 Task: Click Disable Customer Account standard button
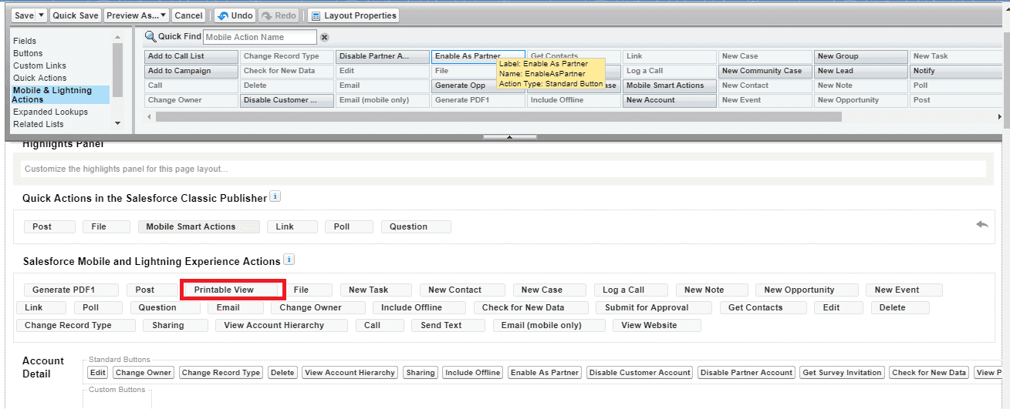tap(640, 372)
